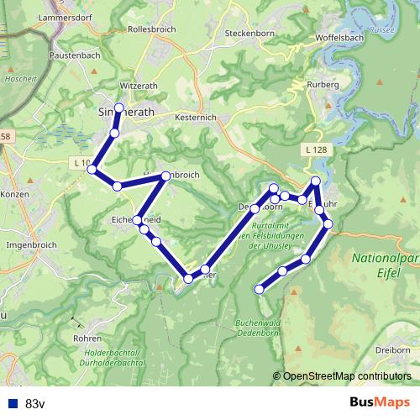Click the Rohren village label
Viewport: 420px width, 420px height.
(x=87, y=339)
